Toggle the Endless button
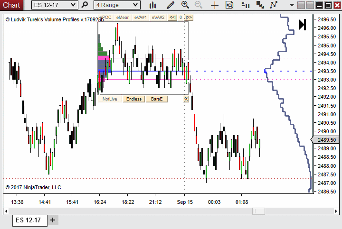The width and height of the screenshot is (342, 229). (134, 99)
